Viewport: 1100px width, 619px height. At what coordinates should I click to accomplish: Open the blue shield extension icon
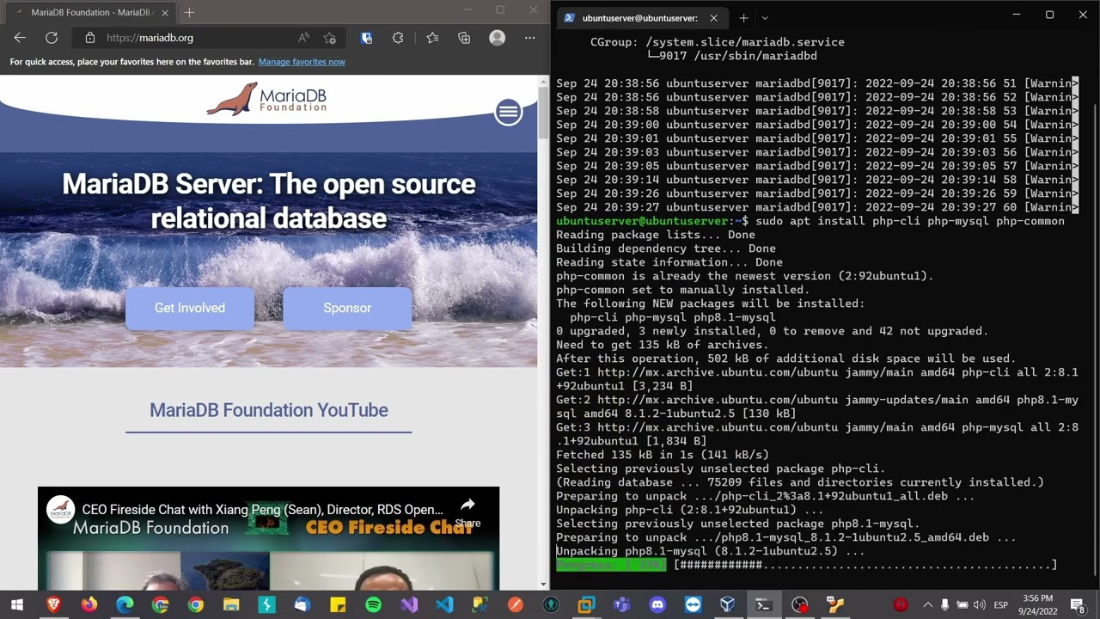[x=367, y=38]
